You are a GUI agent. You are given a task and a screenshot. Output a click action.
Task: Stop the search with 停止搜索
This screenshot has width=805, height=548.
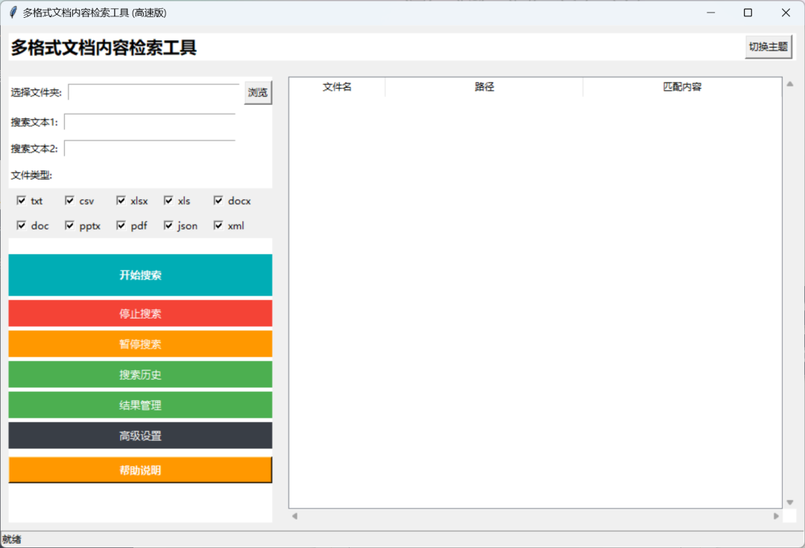pos(139,313)
